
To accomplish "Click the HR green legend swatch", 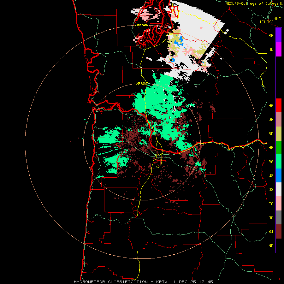I will tap(279, 148).
